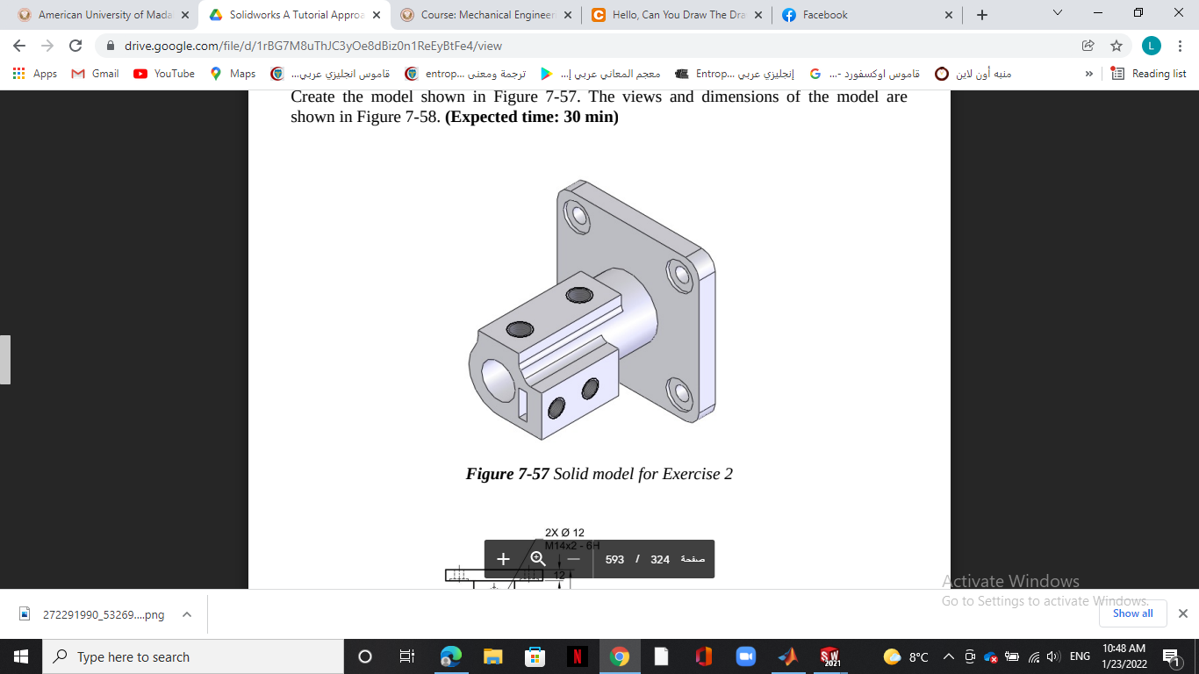Open Cortana circle in the taskbar
Image resolution: width=1199 pixels, height=674 pixels.
(x=365, y=656)
